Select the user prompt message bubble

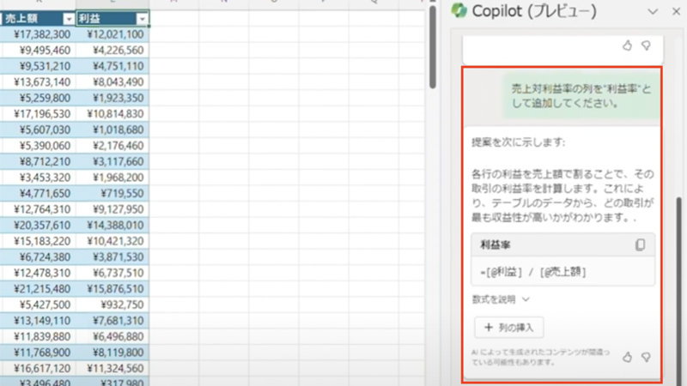576,94
